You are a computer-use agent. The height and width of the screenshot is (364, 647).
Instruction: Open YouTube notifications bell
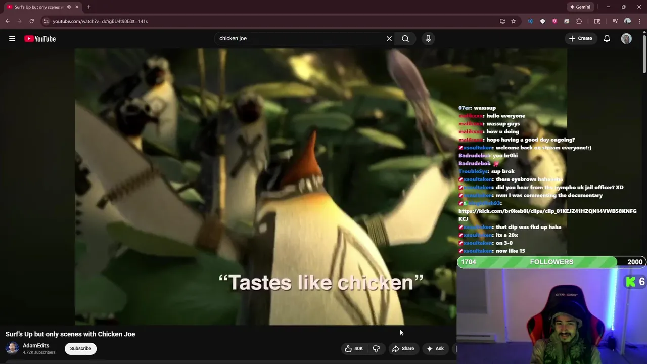pos(607,38)
